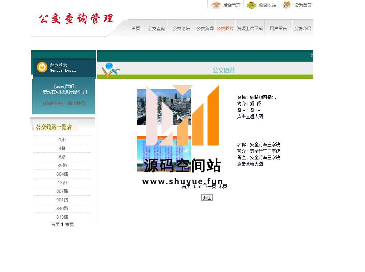Open 公交论坛 navigation item
This screenshot has height=272, width=365.
click(x=181, y=28)
